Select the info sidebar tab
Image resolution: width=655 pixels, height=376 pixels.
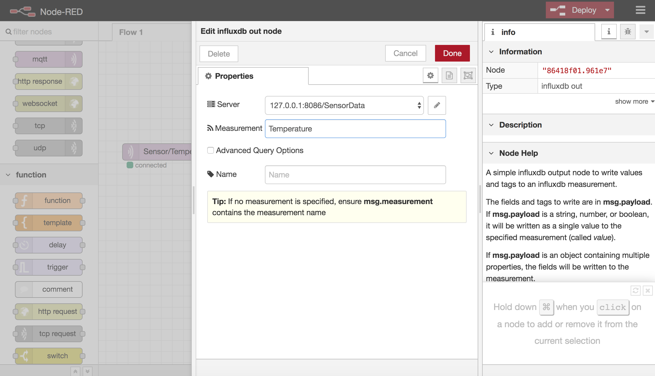pyautogui.click(x=539, y=32)
